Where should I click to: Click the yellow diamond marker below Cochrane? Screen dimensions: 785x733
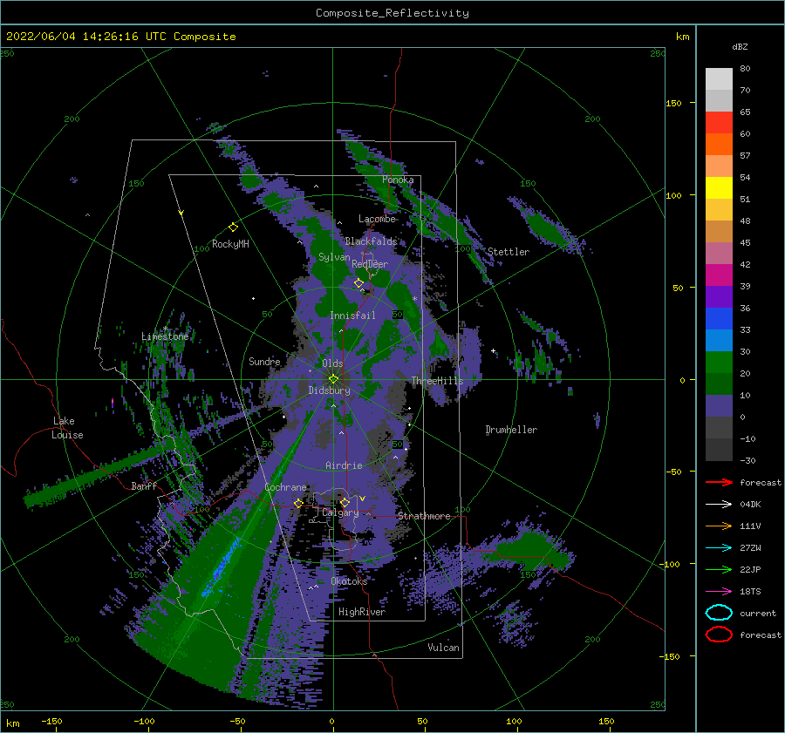(298, 503)
